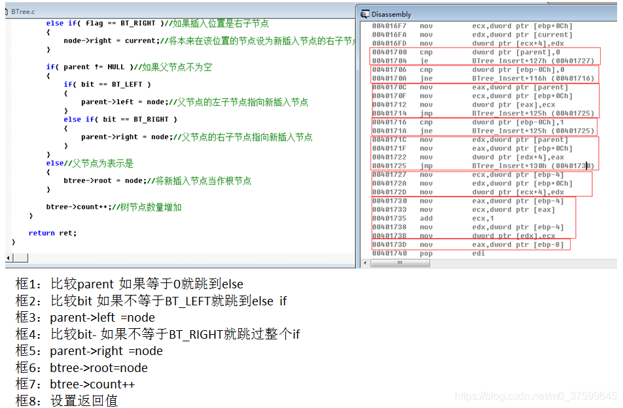Image resolution: width=623 pixels, height=408 pixels.
Task: Activate the Disassembly window title bar
Action: pyautogui.click(x=488, y=14)
